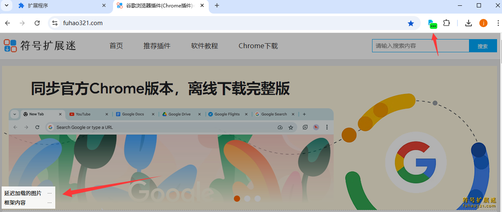This screenshot has height=212, width=502.
Task: Open the Chrome下载 menu item
Action: [258, 46]
